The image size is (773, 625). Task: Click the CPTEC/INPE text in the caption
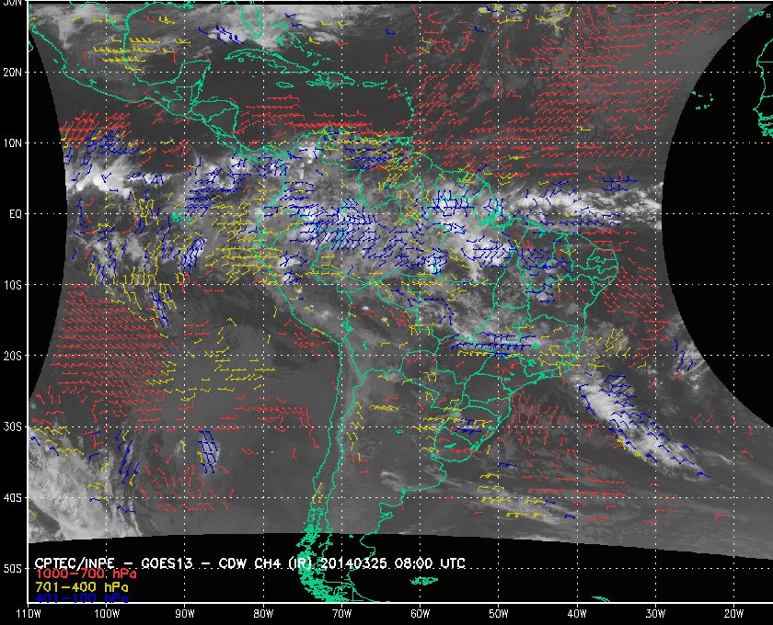[75, 563]
